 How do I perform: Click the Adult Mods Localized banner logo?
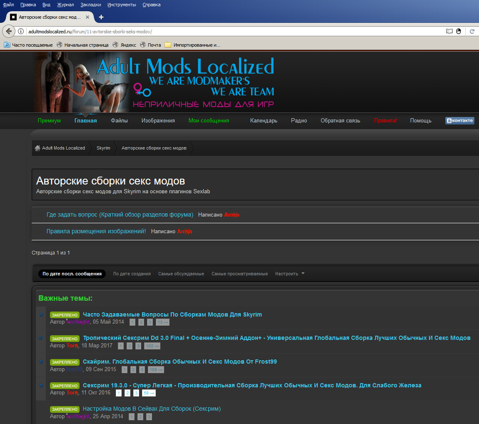[154, 82]
